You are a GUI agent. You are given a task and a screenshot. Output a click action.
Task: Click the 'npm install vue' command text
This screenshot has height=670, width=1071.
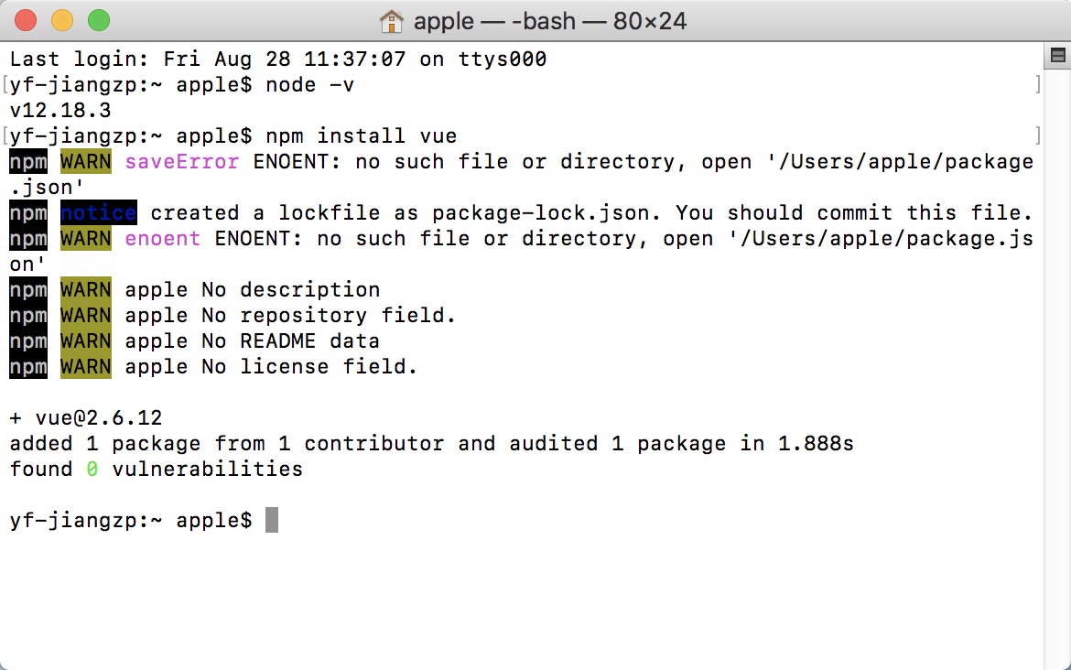coord(362,135)
